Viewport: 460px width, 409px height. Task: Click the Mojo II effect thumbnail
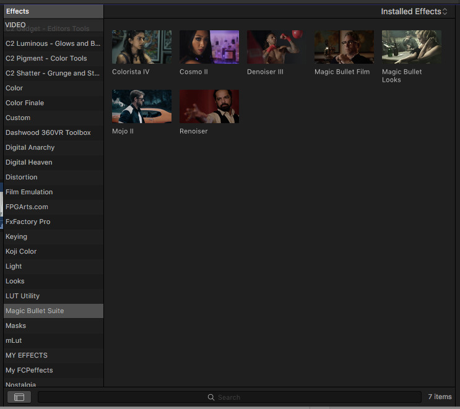click(142, 106)
